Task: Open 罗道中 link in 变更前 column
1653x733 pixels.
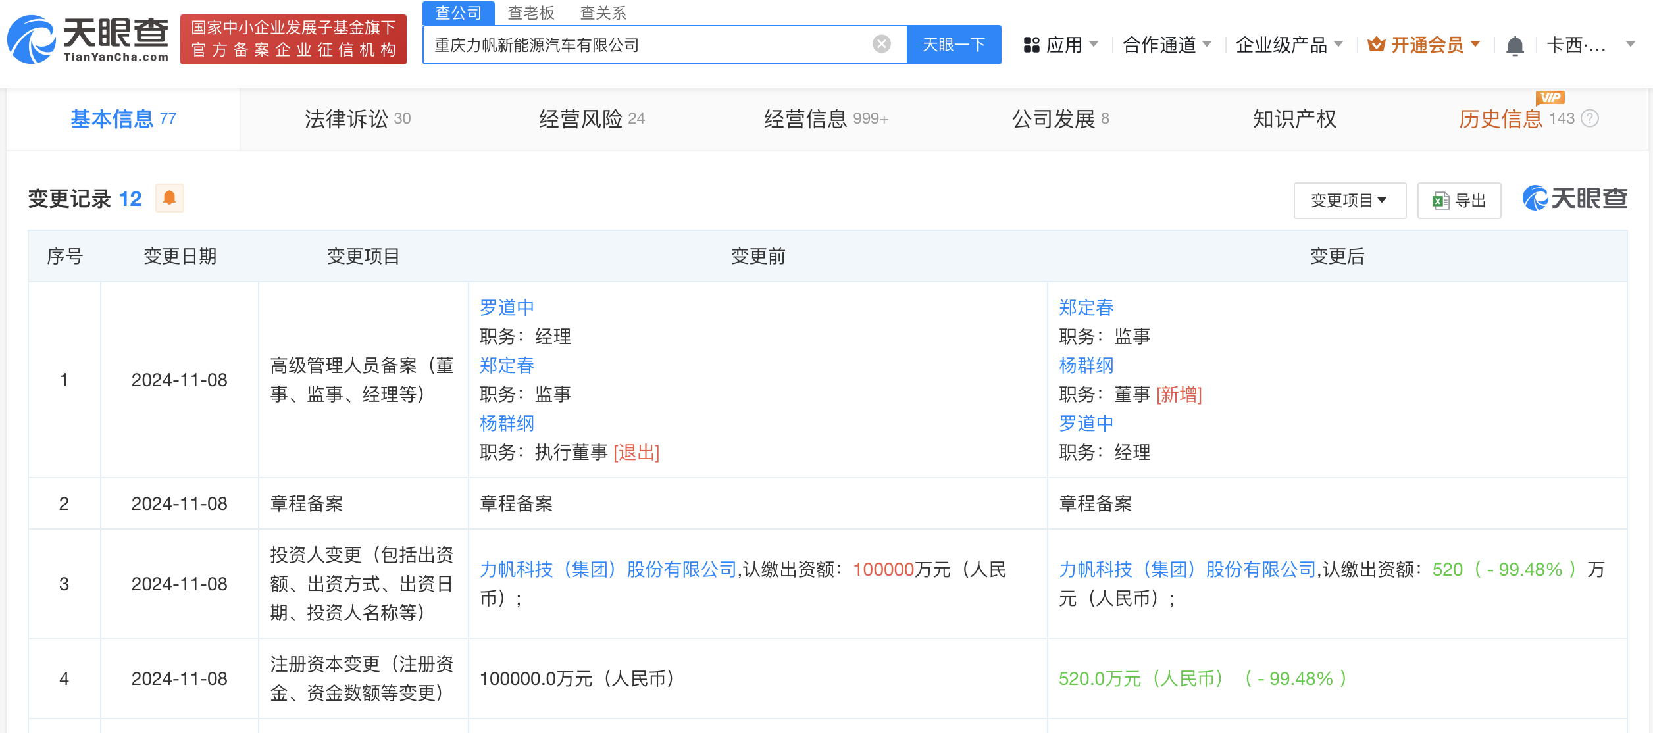Action: (x=506, y=307)
